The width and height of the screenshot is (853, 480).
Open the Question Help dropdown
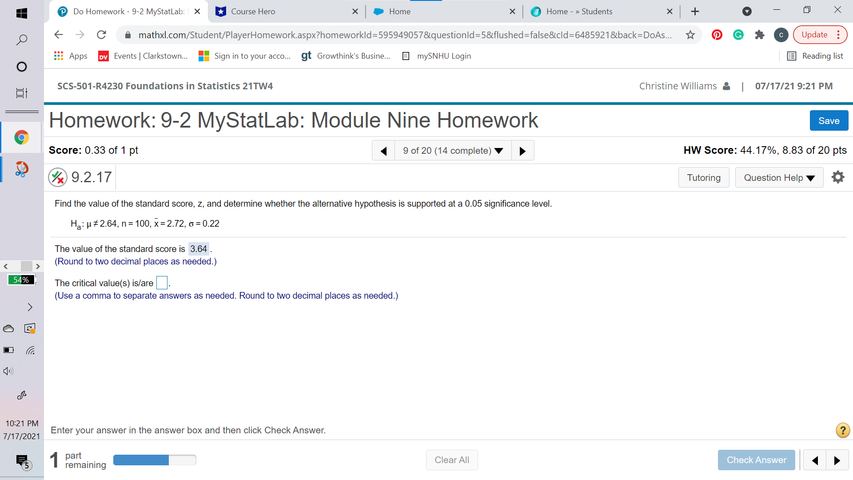779,177
